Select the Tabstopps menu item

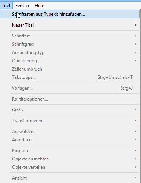(75, 77)
